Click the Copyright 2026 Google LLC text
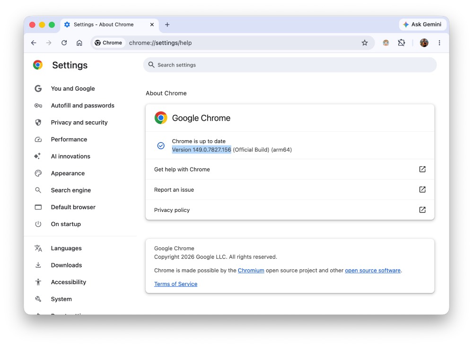Viewport: 473px width, 346px height. [x=215, y=257]
